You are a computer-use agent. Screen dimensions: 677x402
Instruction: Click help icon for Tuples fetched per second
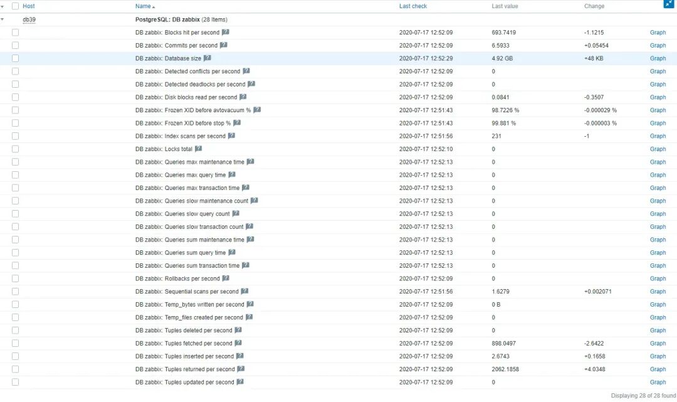(238, 343)
